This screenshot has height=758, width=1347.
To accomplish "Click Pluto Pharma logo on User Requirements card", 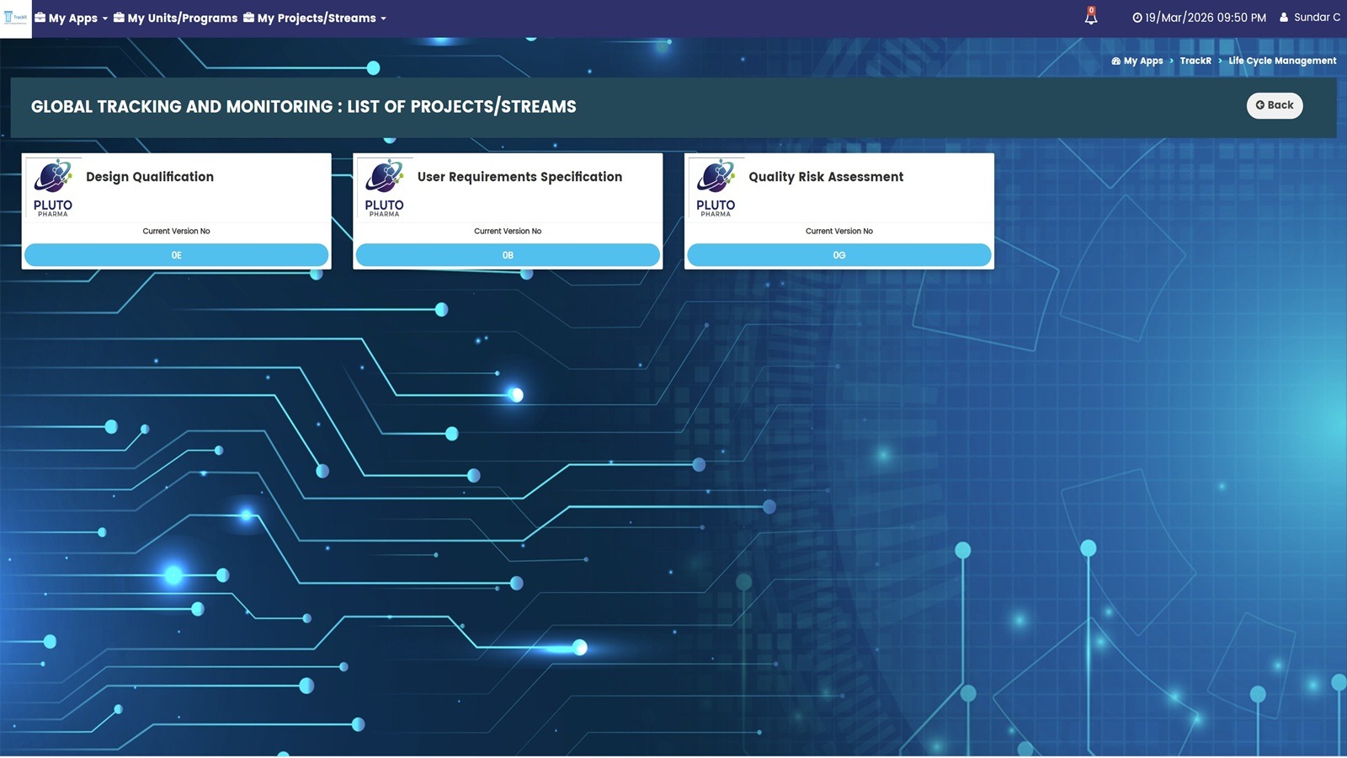I will pyautogui.click(x=385, y=188).
